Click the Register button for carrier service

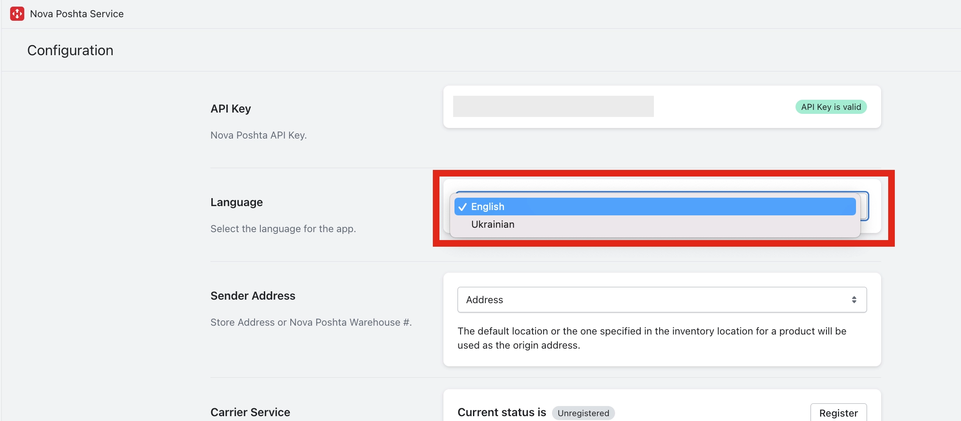coord(838,413)
